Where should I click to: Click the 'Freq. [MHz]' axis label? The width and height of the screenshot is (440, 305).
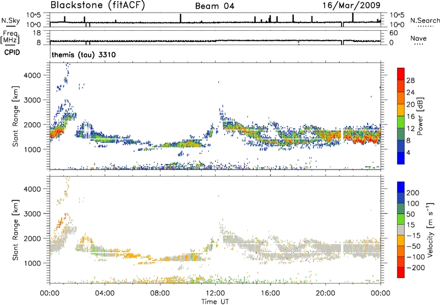pyautogui.click(x=10, y=37)
